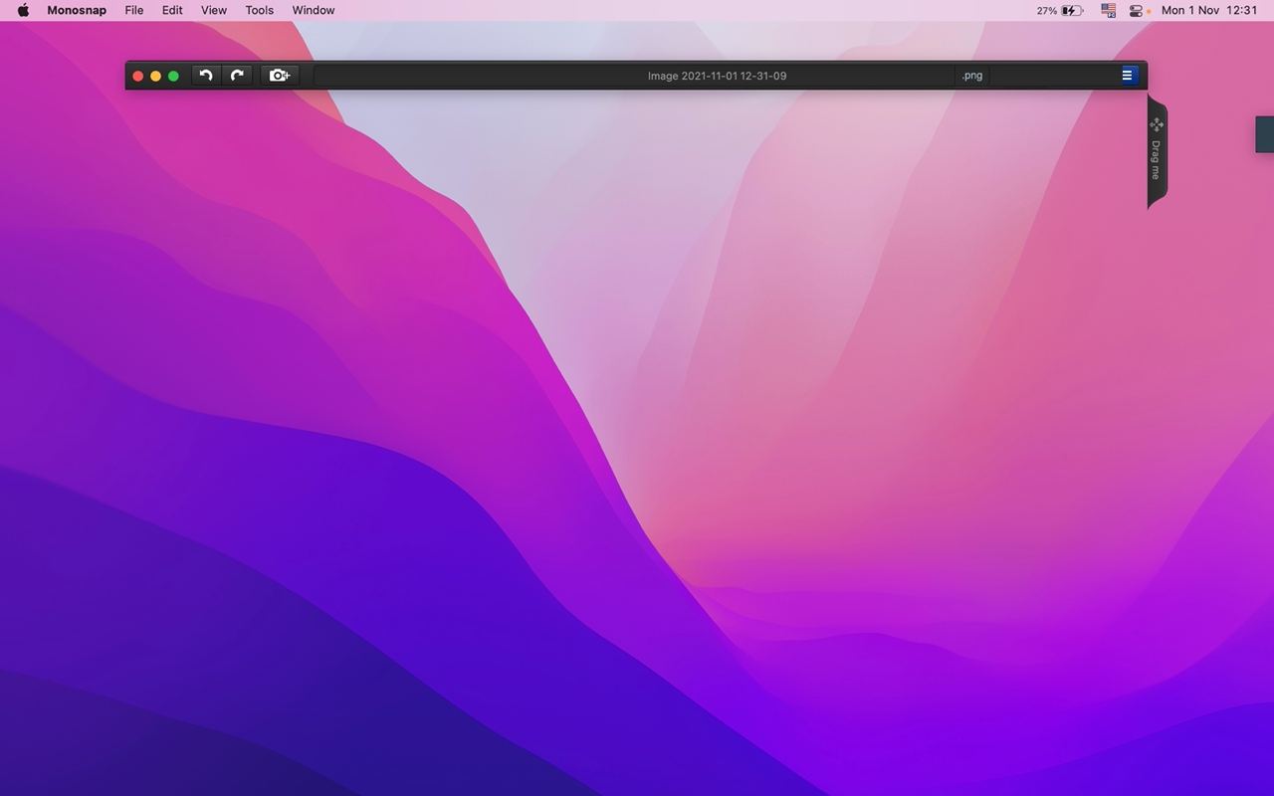
Task: Open Control Center in the menu bar
Action: (1136, 10)
